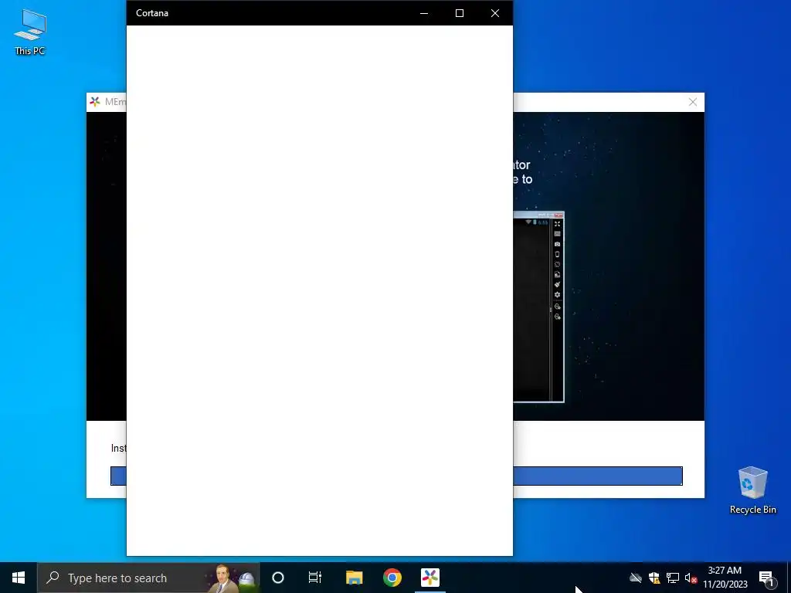Click the search highlight image in search box
The height and width of the screenshot is (593, 791).
coord(231,578)
